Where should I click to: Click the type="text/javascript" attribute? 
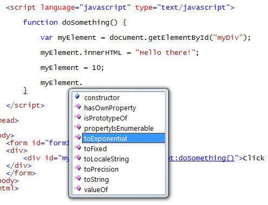click(182, 8)
